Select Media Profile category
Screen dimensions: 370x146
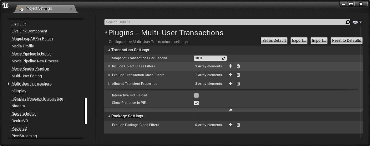23,46
